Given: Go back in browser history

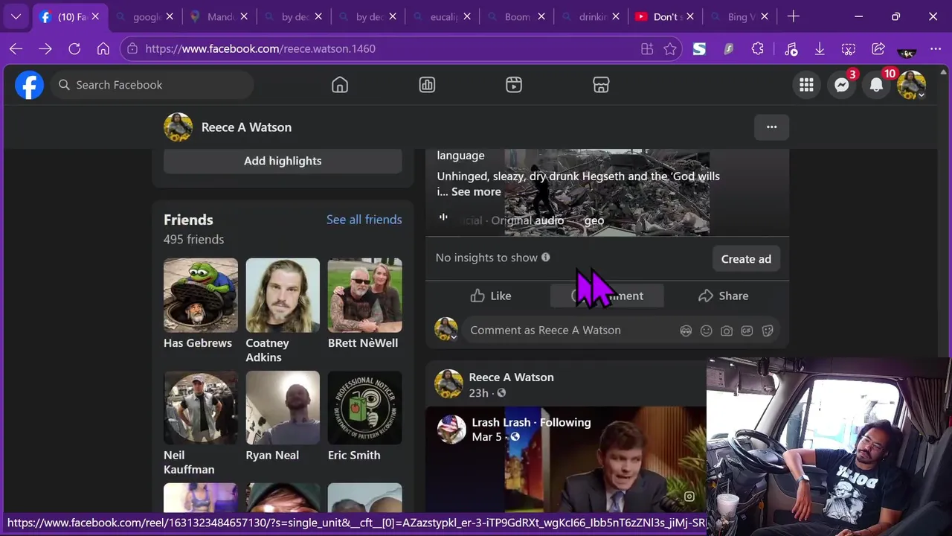Looking at the screenshot, I should coord(16,49).
